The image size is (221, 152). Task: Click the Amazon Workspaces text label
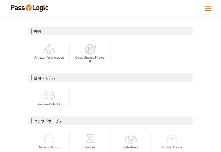click(x=49, y=58)
